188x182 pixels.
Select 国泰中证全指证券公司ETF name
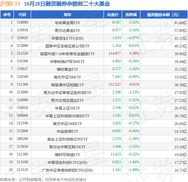67,46
